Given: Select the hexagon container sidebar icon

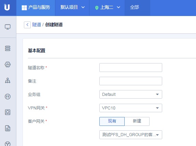Looking at the screenshot, I should (x=8, y=64).
